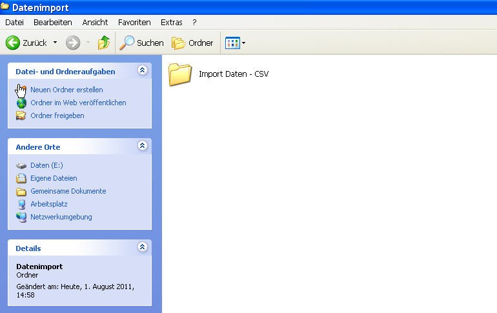497x313 pixels.
Task: Open Arbeitsplatz link
Action: [x=49, y=204]
